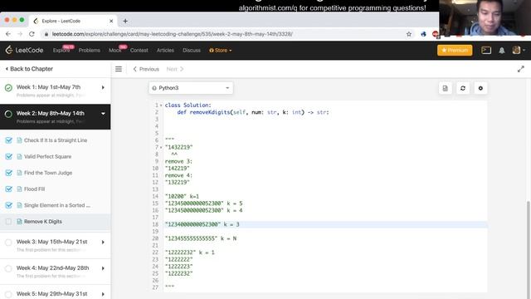The width and height of the screenshot is (531, 299).
Task: Go Back to Chapter
Action: (x=30, y=69)
